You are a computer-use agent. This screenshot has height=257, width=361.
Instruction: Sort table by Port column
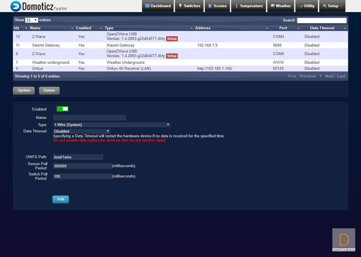[286, 28]
